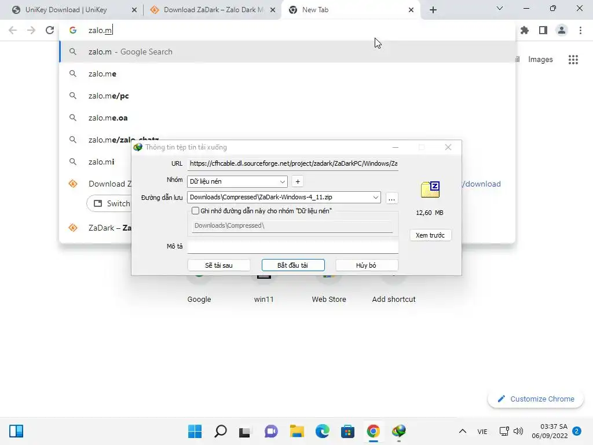Click the Sẽ tải sau button
This screenshot has height=445, width=593.
tap(218, 265)
